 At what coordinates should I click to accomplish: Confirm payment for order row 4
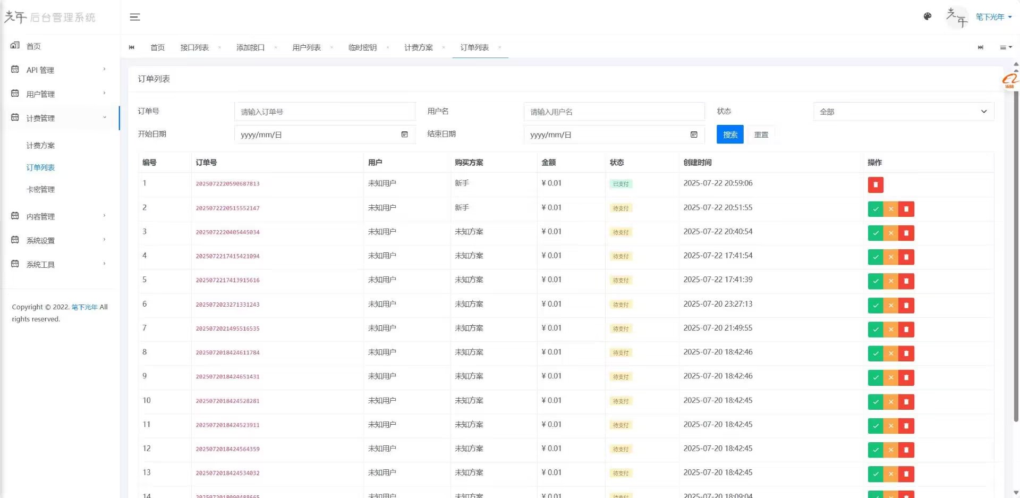(875, 257)
